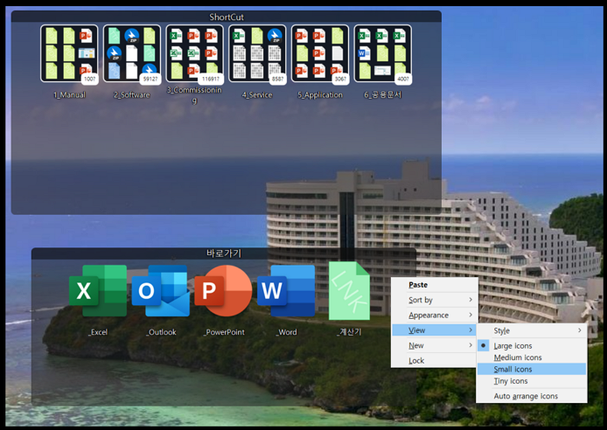Screen dimensions: 607x430
Task: Click the _Word label text
Action: coord(287,332)
